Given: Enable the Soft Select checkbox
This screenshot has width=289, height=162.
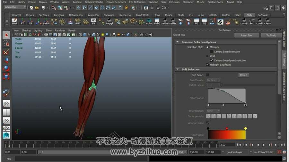Looking at the screenshot, I should 208,75.
